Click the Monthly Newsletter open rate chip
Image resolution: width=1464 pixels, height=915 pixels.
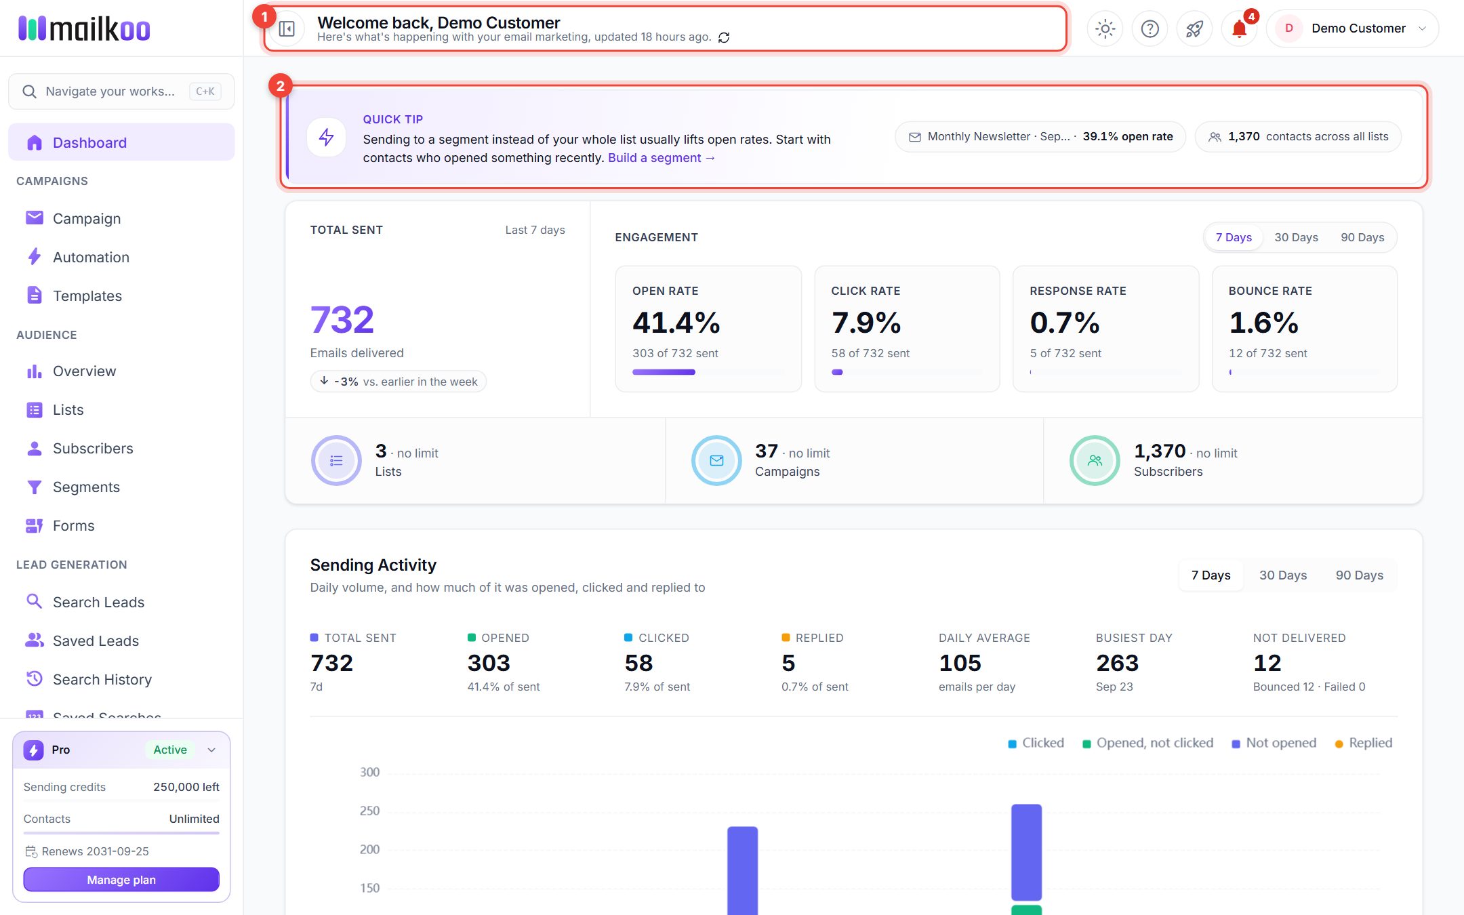point(1040,137)
